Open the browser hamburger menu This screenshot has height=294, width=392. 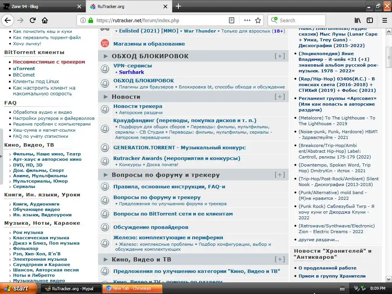[384, 20]
